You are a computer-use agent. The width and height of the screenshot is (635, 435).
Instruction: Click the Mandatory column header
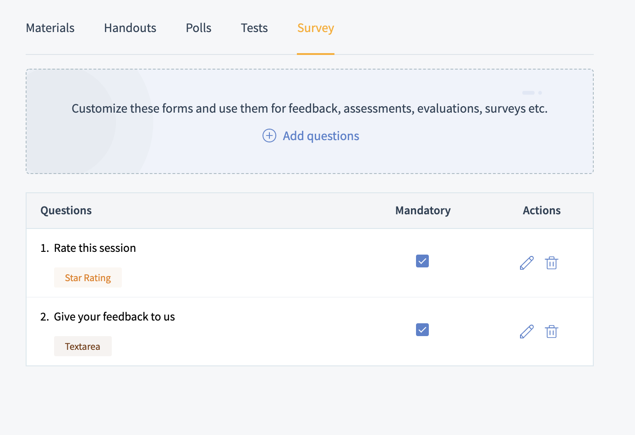[423, 211]
